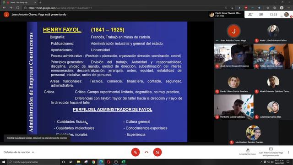Click the '(1841 – 1925)' dates text
The image size is (293, 165).
click(108, 30)
